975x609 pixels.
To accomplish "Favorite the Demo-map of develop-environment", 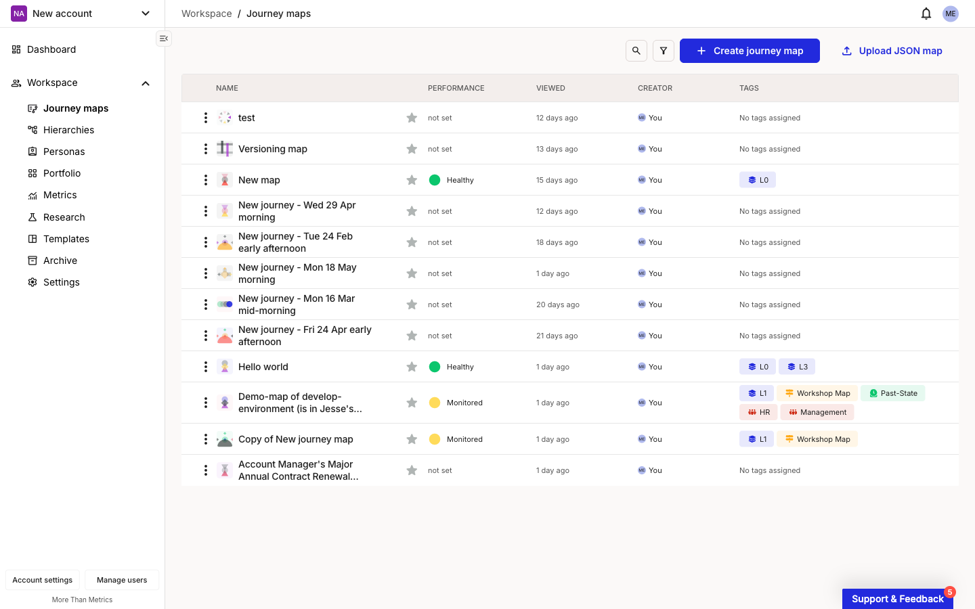I will click(412, 403).
